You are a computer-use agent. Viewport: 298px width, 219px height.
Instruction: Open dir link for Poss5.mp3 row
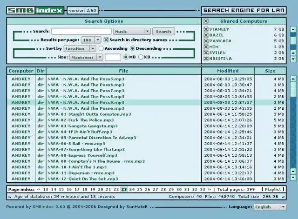click(41, 79)
